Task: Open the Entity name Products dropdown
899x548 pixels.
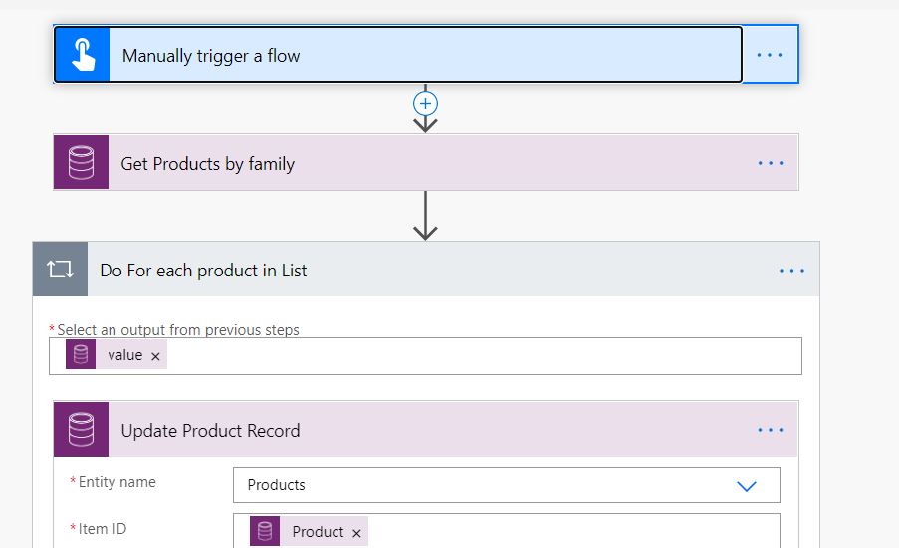Action: [507, 485]
